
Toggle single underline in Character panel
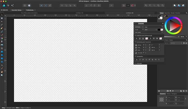tap(136, 38)
